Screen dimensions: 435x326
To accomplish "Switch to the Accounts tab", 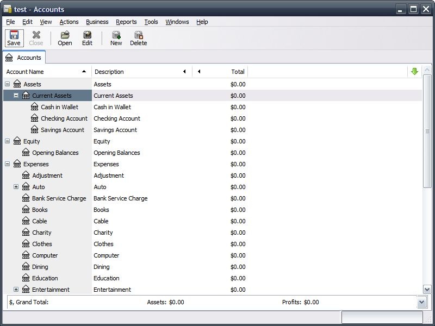I will point(23,58).
